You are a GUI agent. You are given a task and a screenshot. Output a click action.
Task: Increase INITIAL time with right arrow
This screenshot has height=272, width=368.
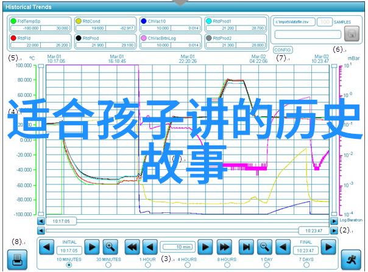coord(92,247)
